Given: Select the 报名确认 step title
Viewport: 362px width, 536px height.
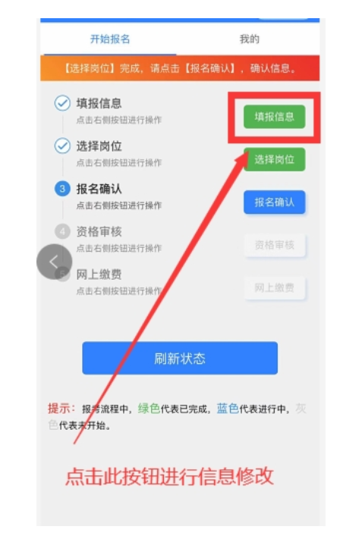Looking at the screenshot, I should tap(99, 189).
